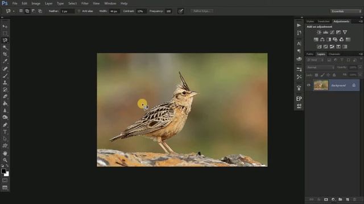Click the foreground color swatch
The height and width of the screenshot is (204, 364).
(x=3, y=171)
